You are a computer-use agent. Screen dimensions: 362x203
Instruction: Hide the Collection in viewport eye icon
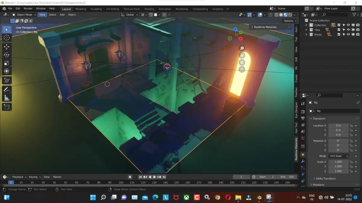[x=348, y=25]
